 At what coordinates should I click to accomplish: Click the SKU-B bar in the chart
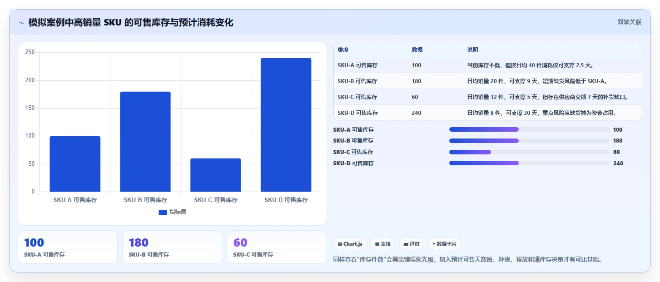(145, 142)
